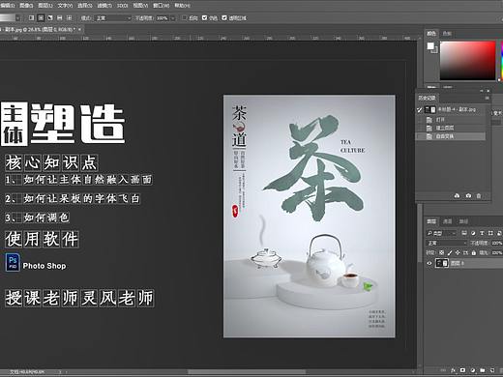The image size is (503, 377).
Task: Click the tea poster image on the canvas
Action: point(310,216)
